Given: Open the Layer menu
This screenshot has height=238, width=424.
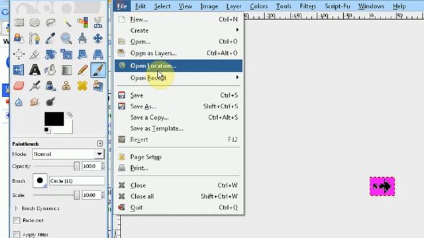Looking at the screenshot, I should 234,6.
